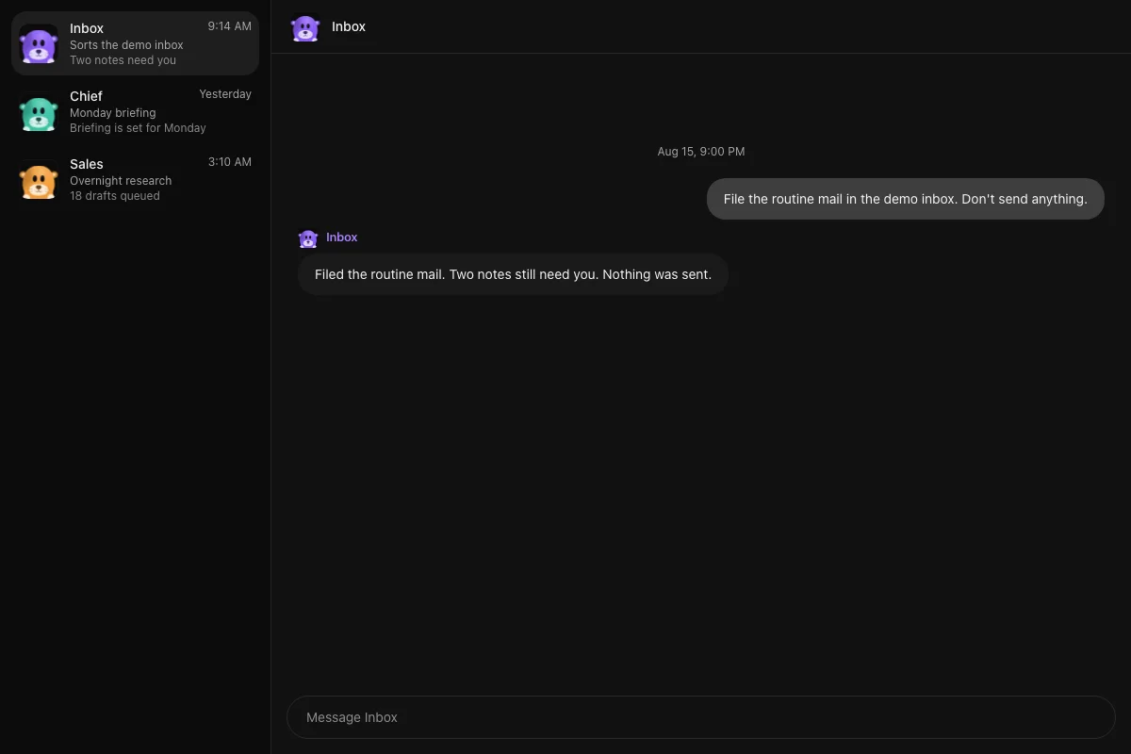Click the purple Inbox sender name label
Viewport: 1131px width, 754px height.
[342, 238]
